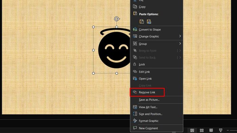Click the Picture paste option icon

coord(149,21)
